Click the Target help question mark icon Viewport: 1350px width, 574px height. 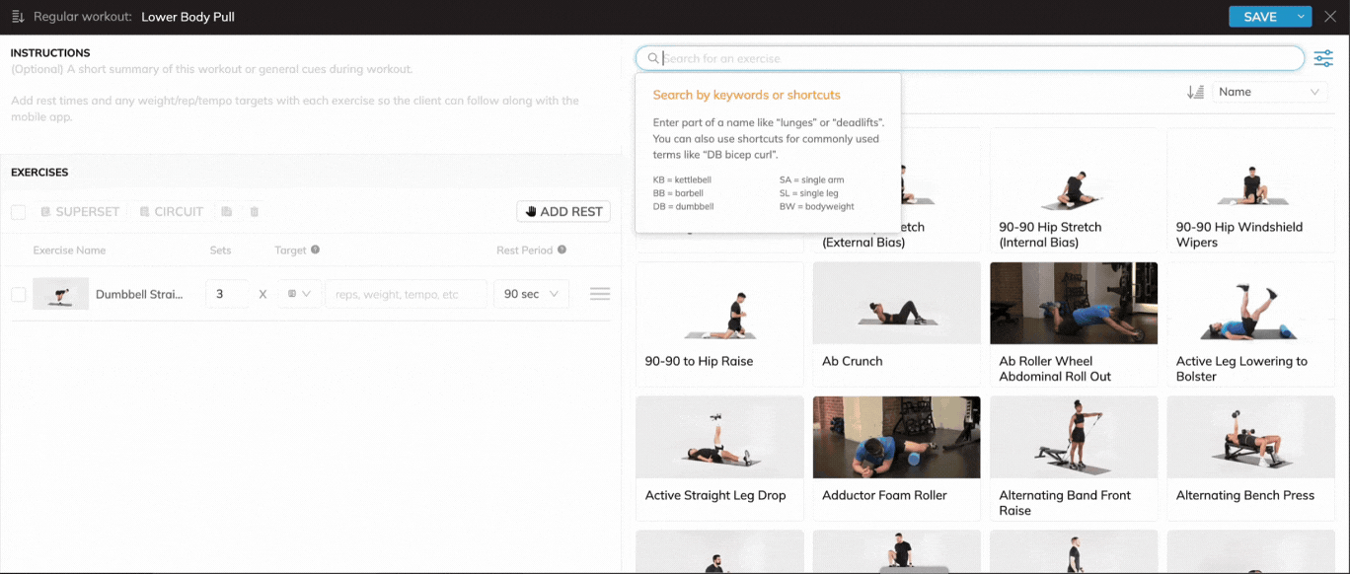pyautogui.click(x=316, y=251)
